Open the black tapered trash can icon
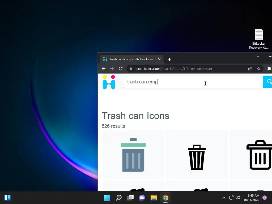The height and width of the screenshot is (204, 272). [x=197, y=157]
